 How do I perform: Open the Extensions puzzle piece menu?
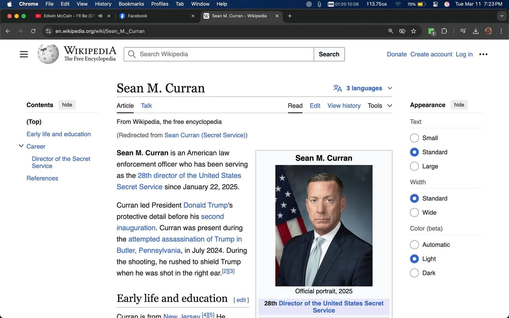coord(444,31)
